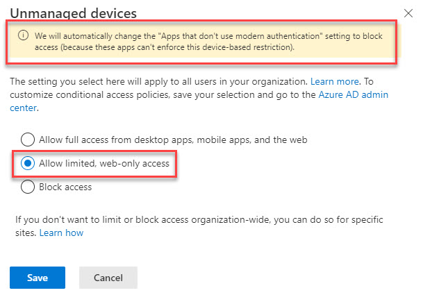Cancel the changes
Viewport: 423px width, 295px height.
[x=108, y=278]
